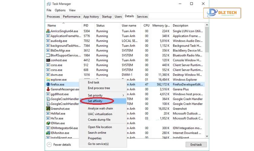Open the File menu
This screenshot has height=151, width=254.
(x=49, y=10)
